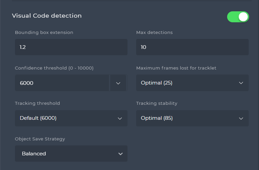
Task: Focus the Max detections field showing 10
Action: pyautogui.click(x=192, y=47)
